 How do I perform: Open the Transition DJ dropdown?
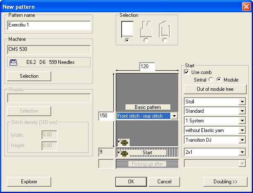(x=242, y=140)
